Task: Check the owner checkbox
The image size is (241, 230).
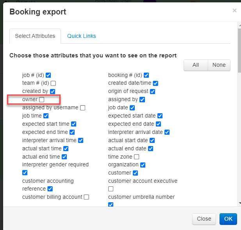Action: (x=42, y=100)
